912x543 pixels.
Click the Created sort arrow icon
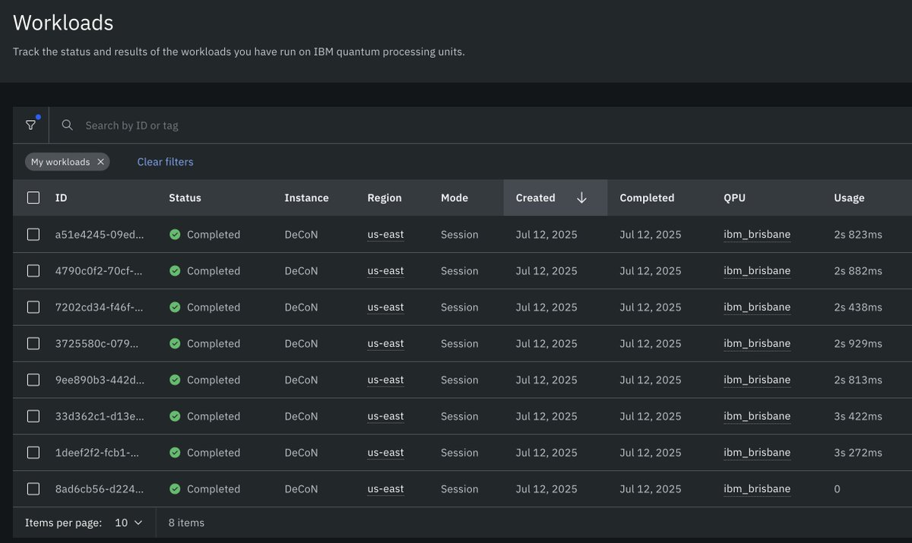(581, 197)
